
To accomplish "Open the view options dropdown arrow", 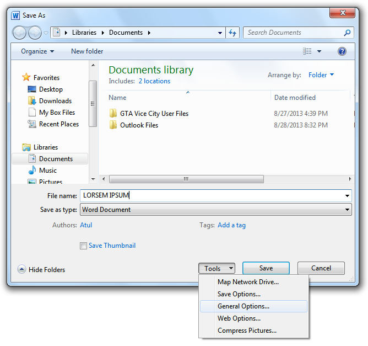I will click(319, 51).
